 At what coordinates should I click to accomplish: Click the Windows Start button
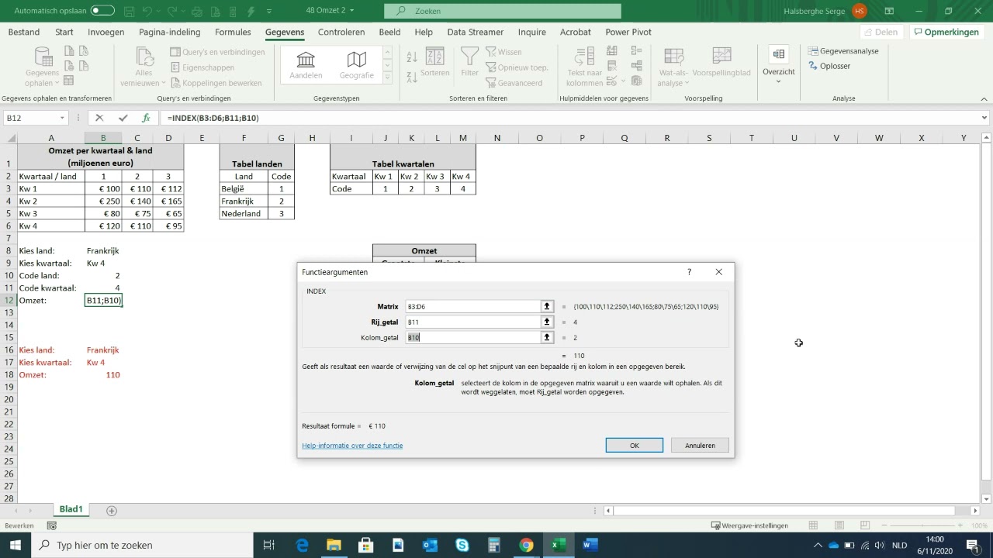point(16,545)
